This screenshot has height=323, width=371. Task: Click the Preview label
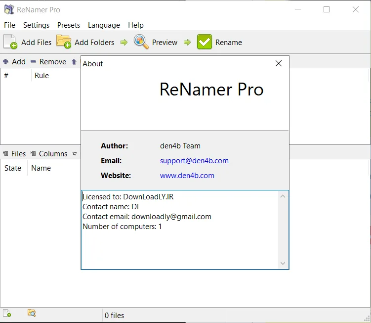point(165,43)
